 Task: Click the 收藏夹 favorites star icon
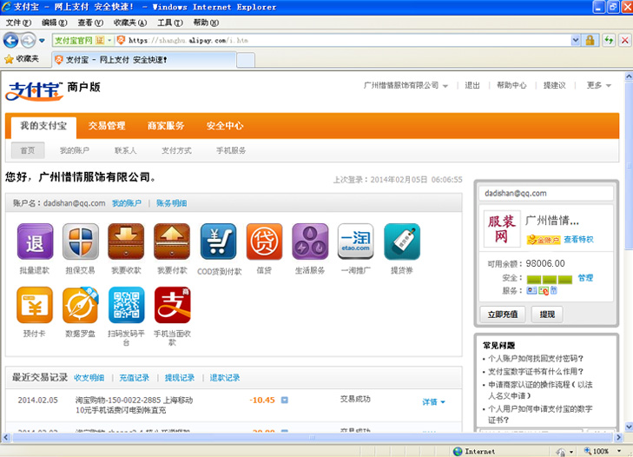click(9, 59)
